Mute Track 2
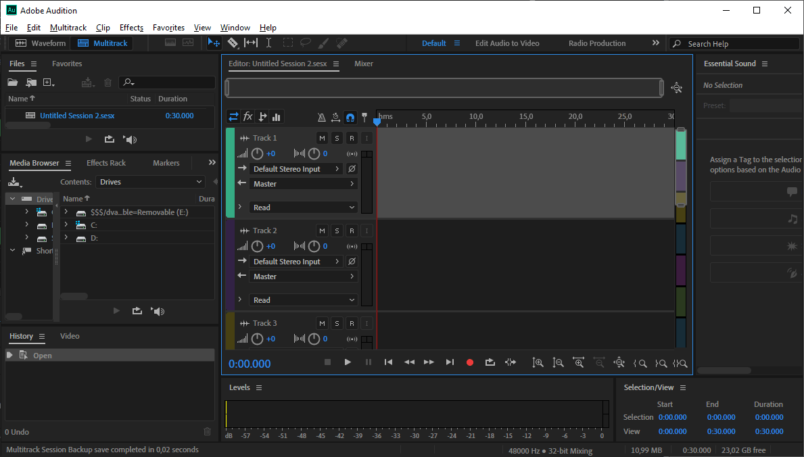The width and height of the screenshot is (804, 457). point(322,231)
